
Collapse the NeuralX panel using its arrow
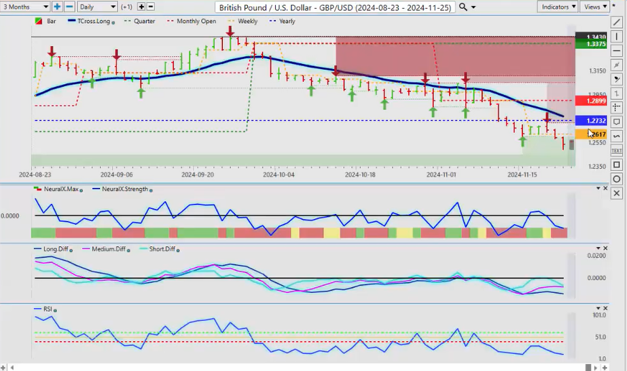(597, 189)
